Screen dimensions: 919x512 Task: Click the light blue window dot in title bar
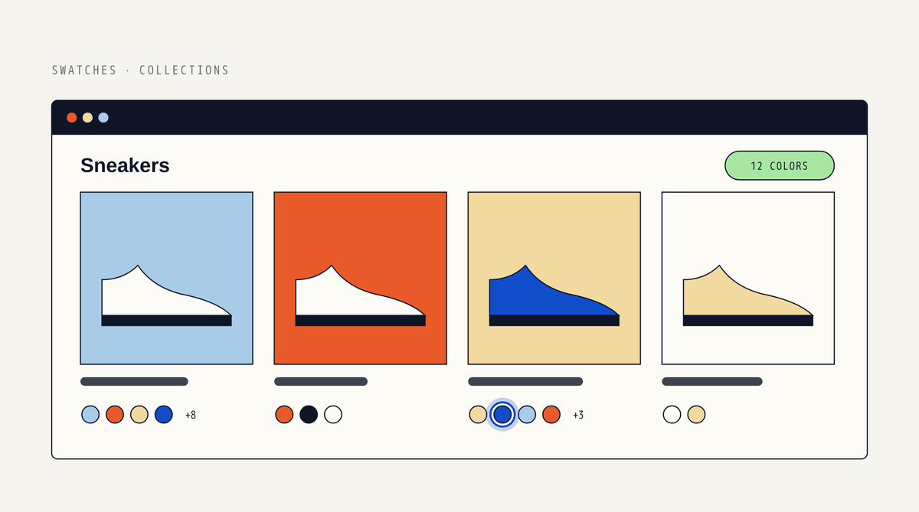[103, 118]
